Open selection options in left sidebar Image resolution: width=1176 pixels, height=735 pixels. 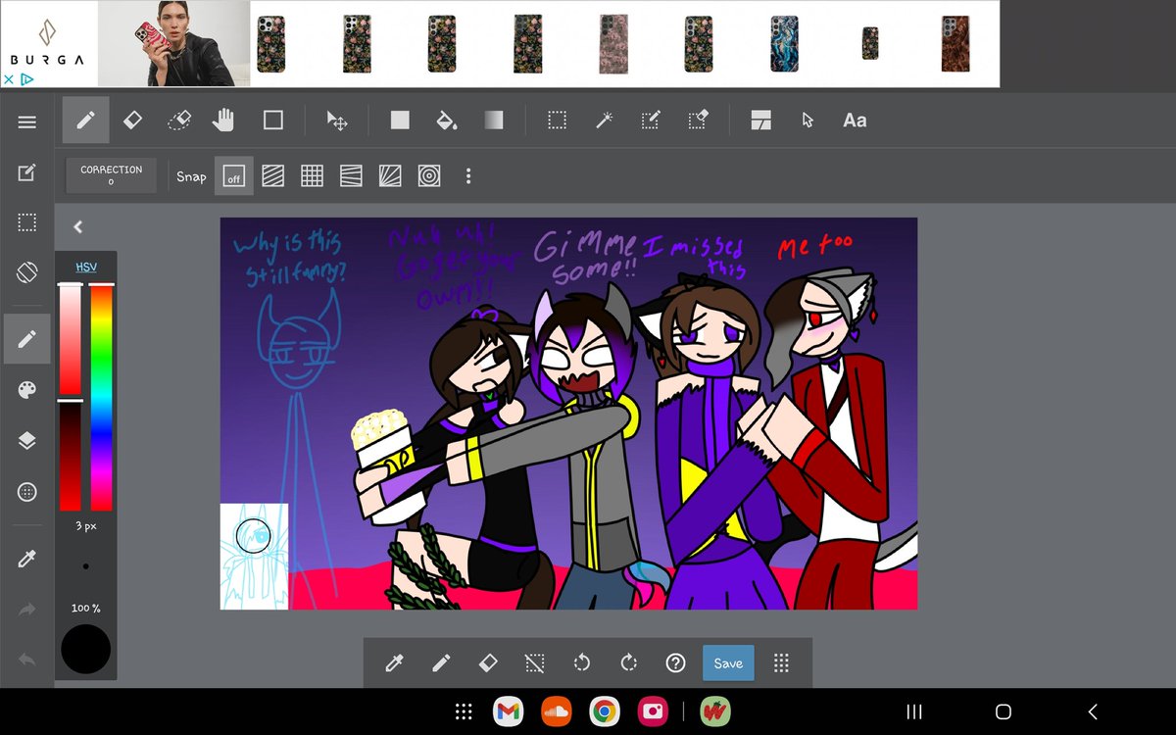27,222
